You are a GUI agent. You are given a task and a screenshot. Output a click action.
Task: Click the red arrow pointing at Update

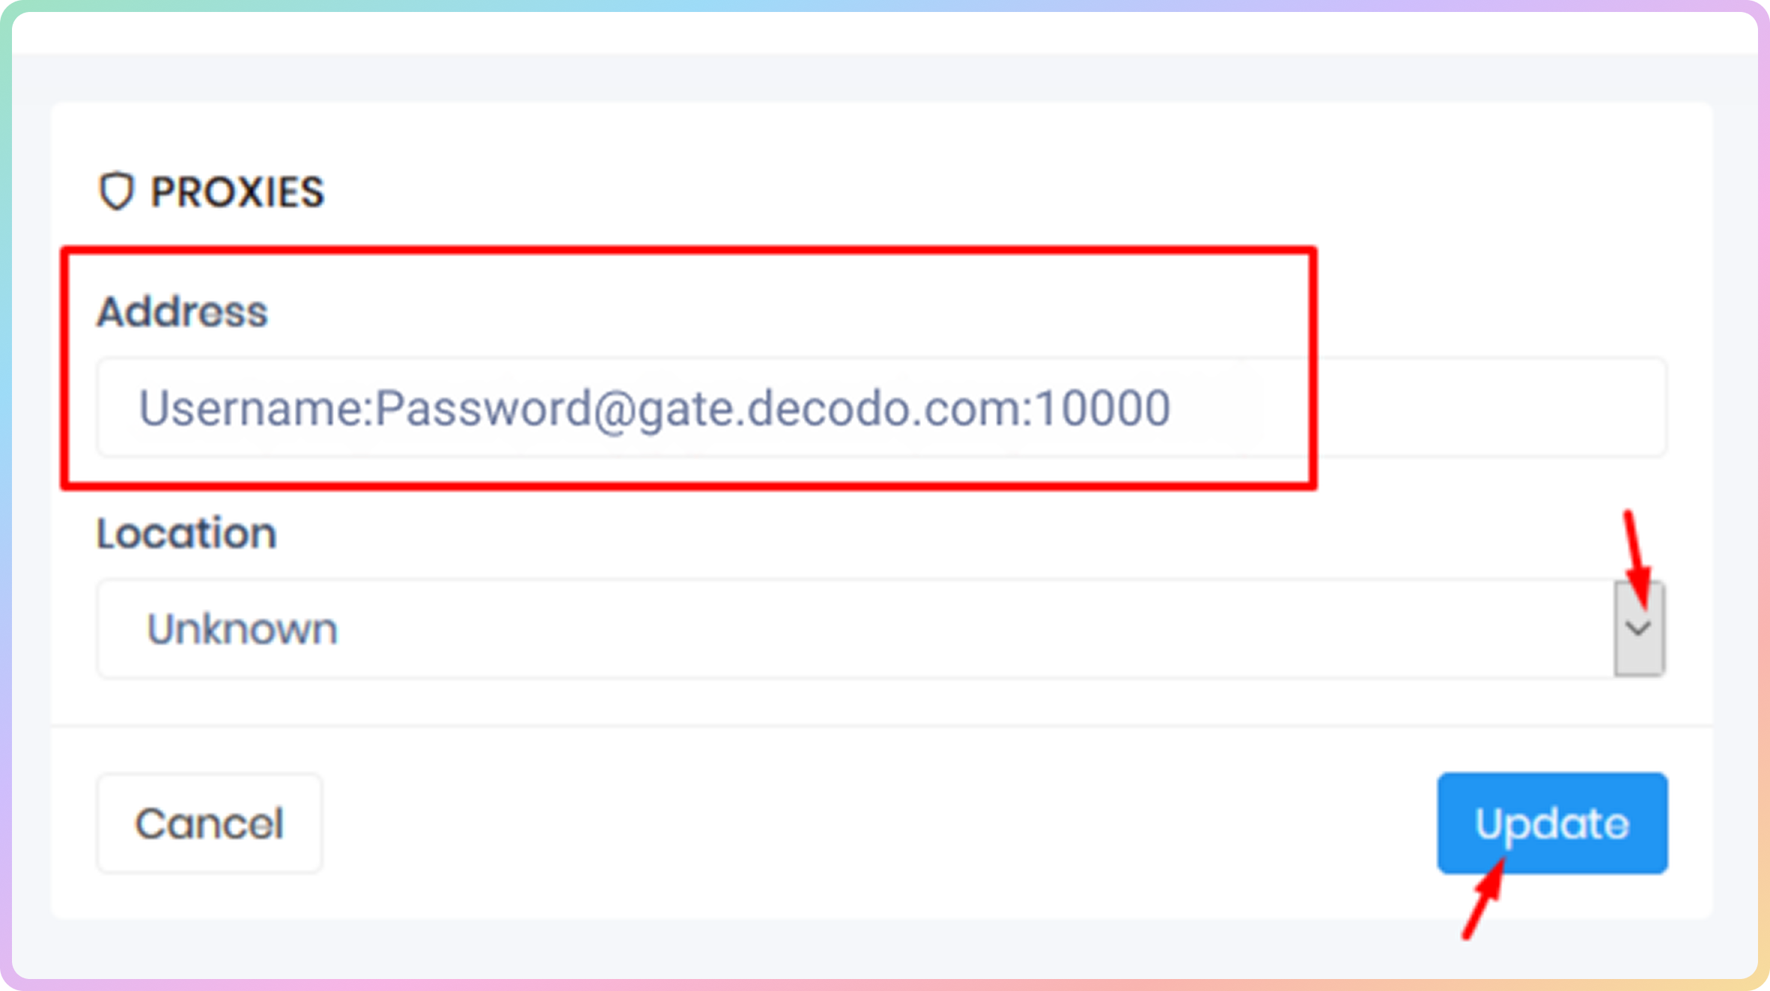(x=1484, y=899)
